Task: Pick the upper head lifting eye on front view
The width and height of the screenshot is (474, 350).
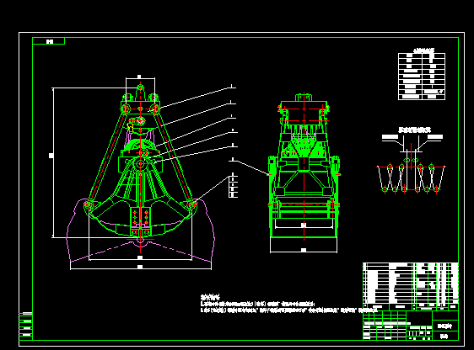Action: point(140,88)
